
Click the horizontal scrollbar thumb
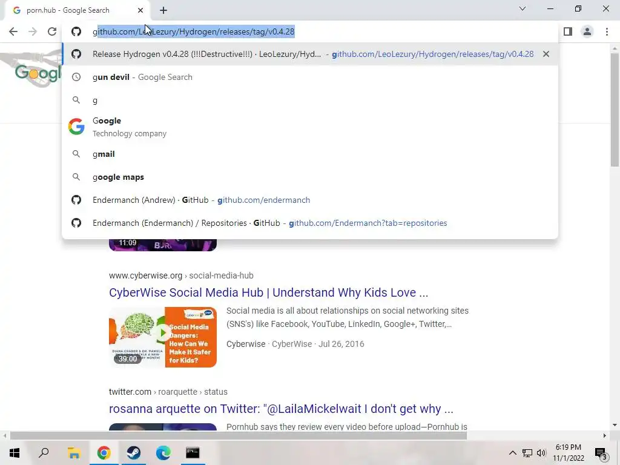pos(239,435)
